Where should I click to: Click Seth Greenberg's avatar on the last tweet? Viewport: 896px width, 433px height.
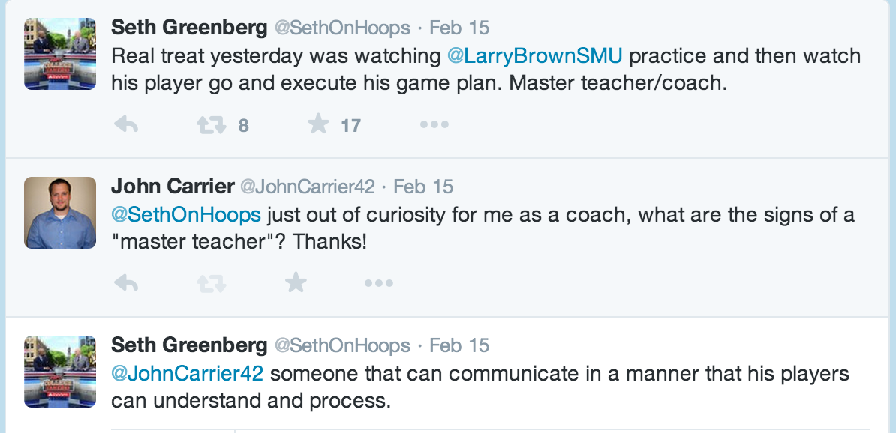point(60,372)
